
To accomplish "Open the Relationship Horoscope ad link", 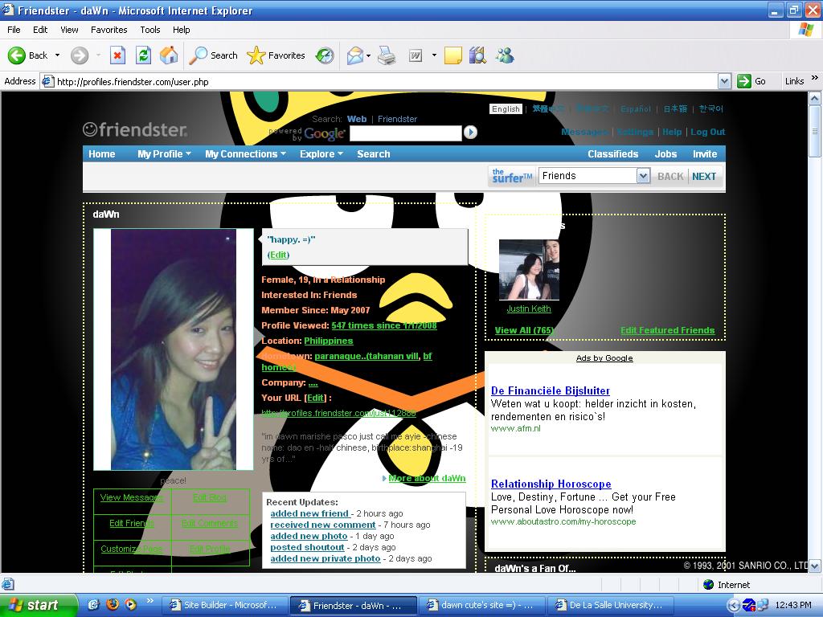I will [551, 484].
